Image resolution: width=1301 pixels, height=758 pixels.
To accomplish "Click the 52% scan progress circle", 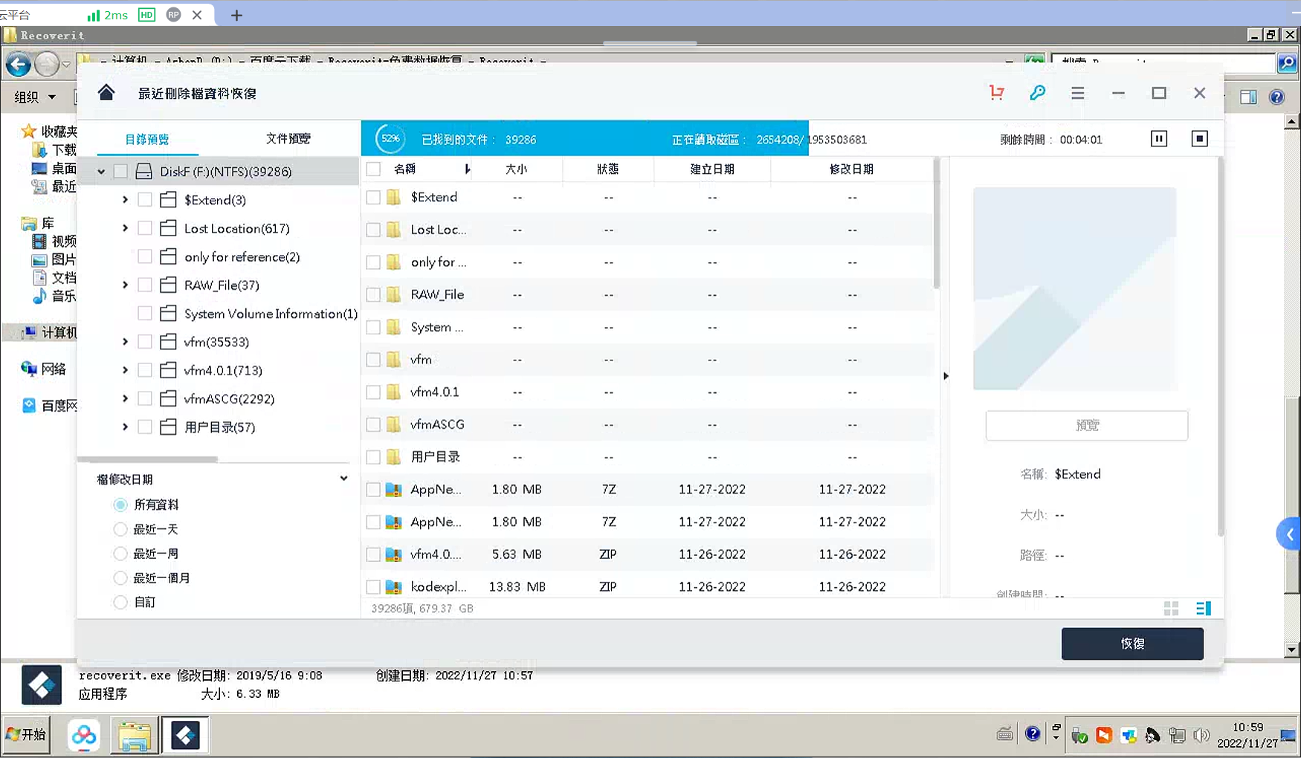I will (x=390, y=138).
